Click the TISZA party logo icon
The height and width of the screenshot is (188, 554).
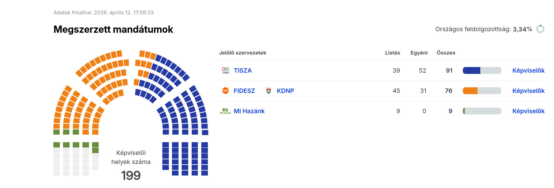[x=225, y=70]
